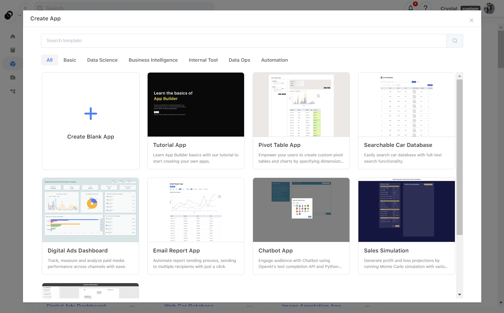Open the workflow nodes icon in sidebar

click(x=13, y=91)
